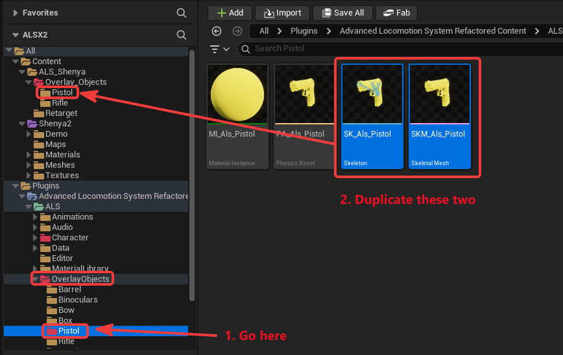Viewport: 563px width, 355px height.
Task: Collapse the Plugins folder arrow
Action: 16,186
